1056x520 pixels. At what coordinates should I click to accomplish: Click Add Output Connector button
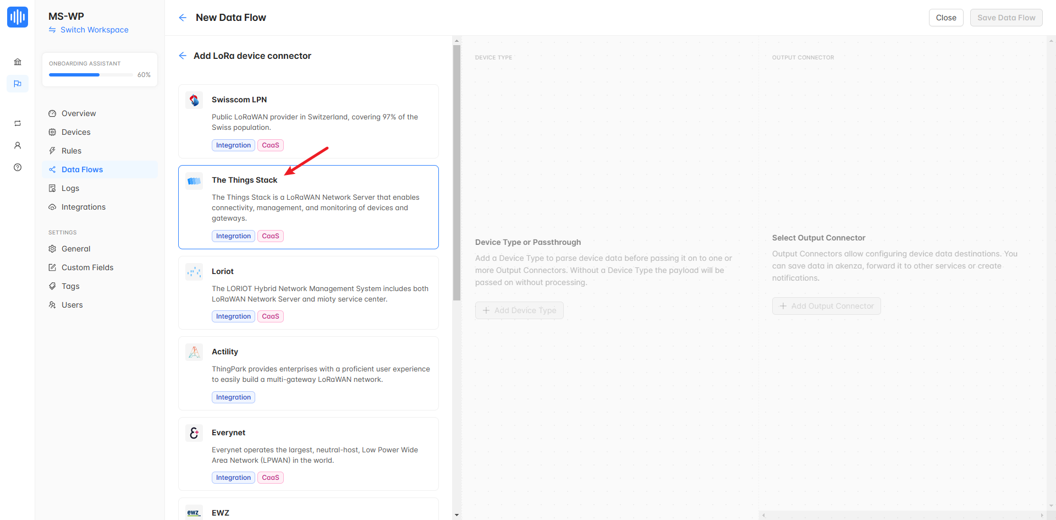click(x=826, y=306)
